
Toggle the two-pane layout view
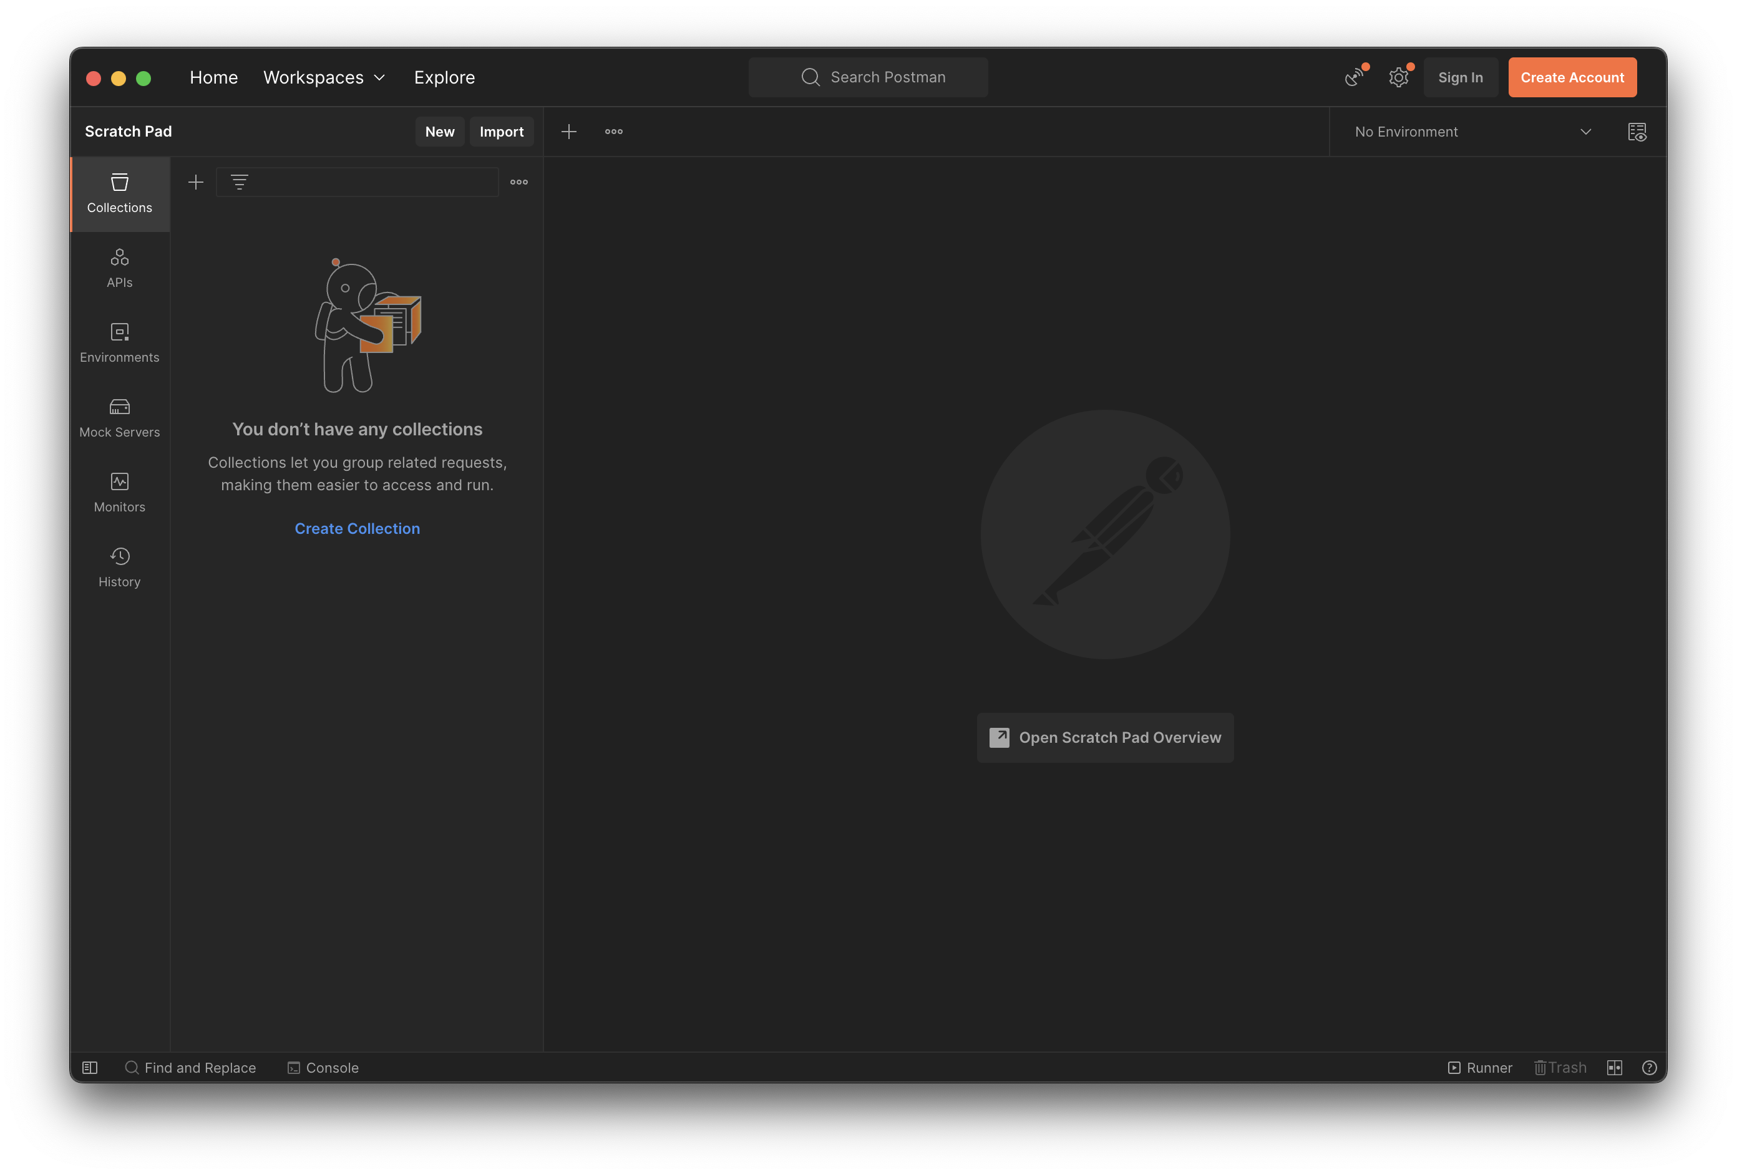1615,1068
